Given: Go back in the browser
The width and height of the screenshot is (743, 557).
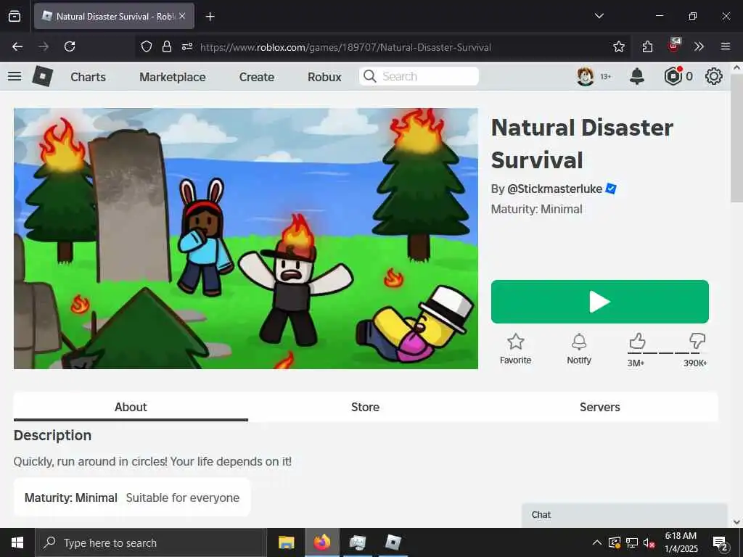Looking at the screenshot, I should pos(17,46).
